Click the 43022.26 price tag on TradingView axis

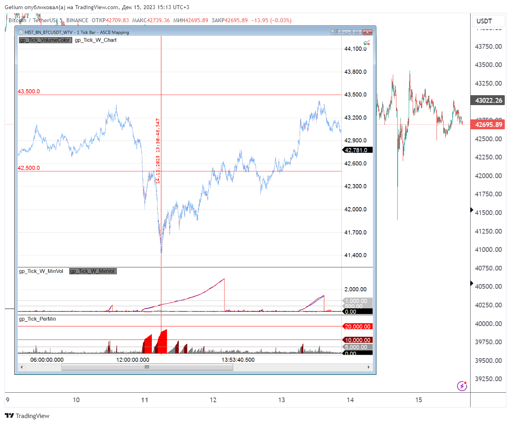point(487,100)
